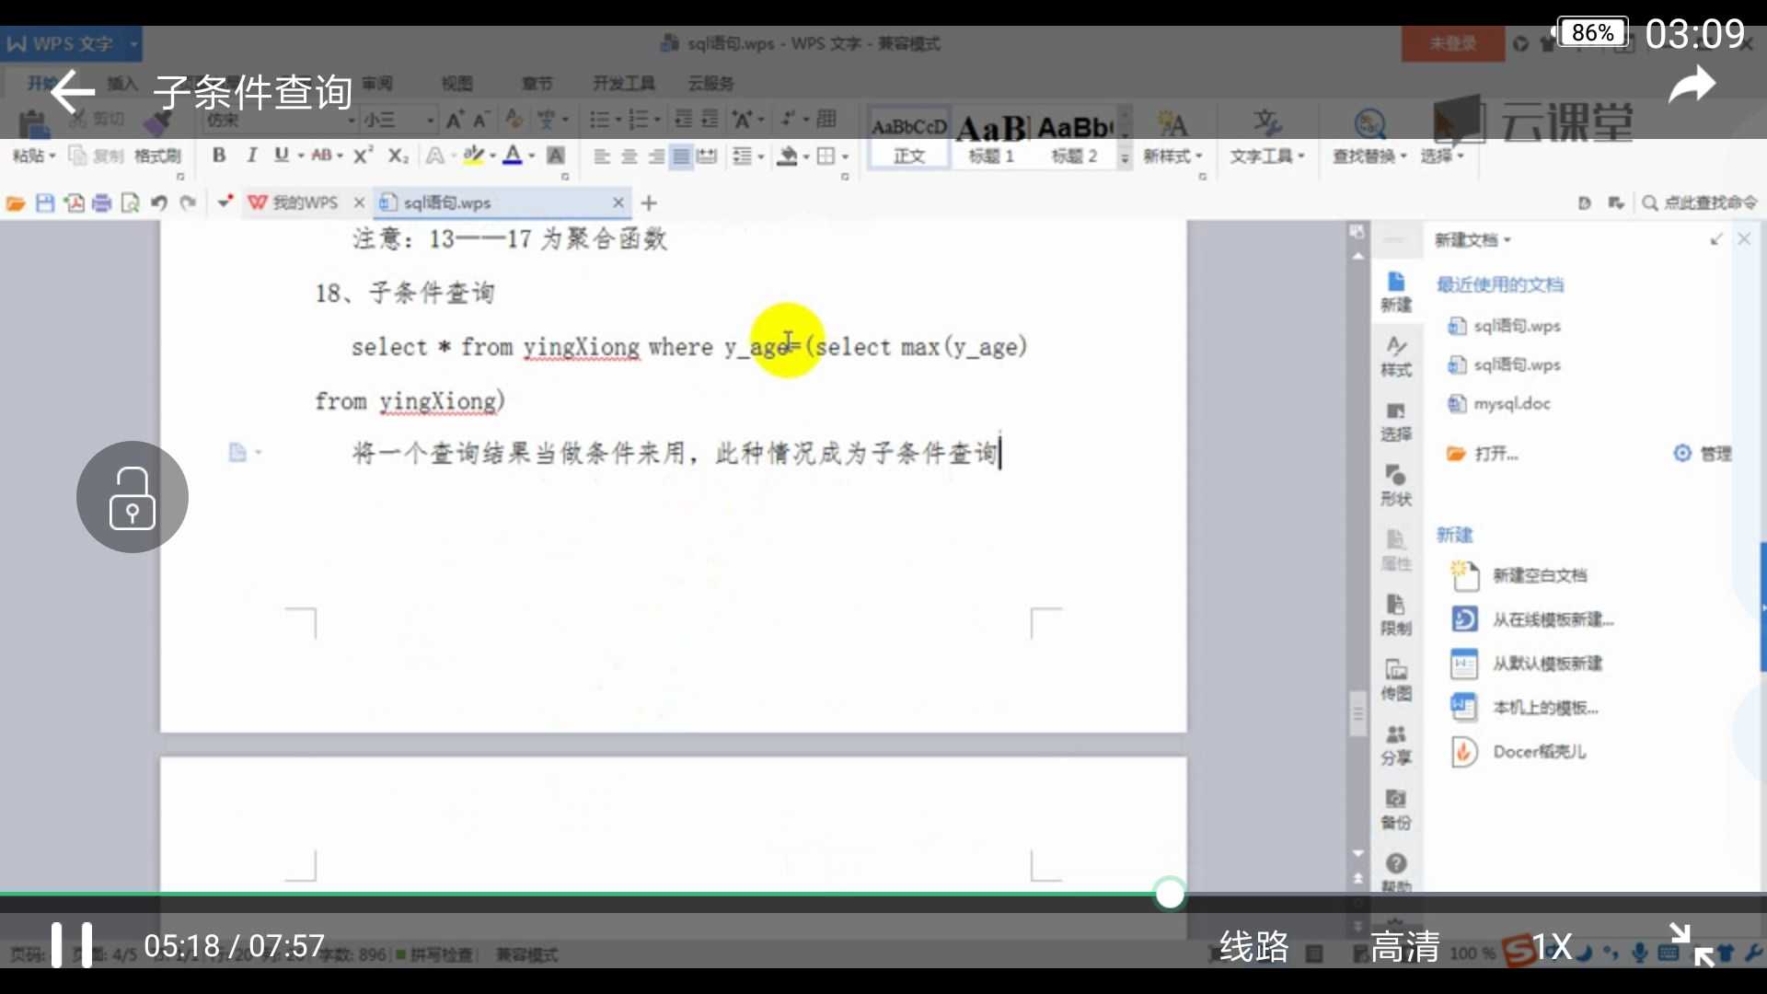Open the 云服务 ribbon tab
Screen dimensions: 1767x994
tap(710, 83)
